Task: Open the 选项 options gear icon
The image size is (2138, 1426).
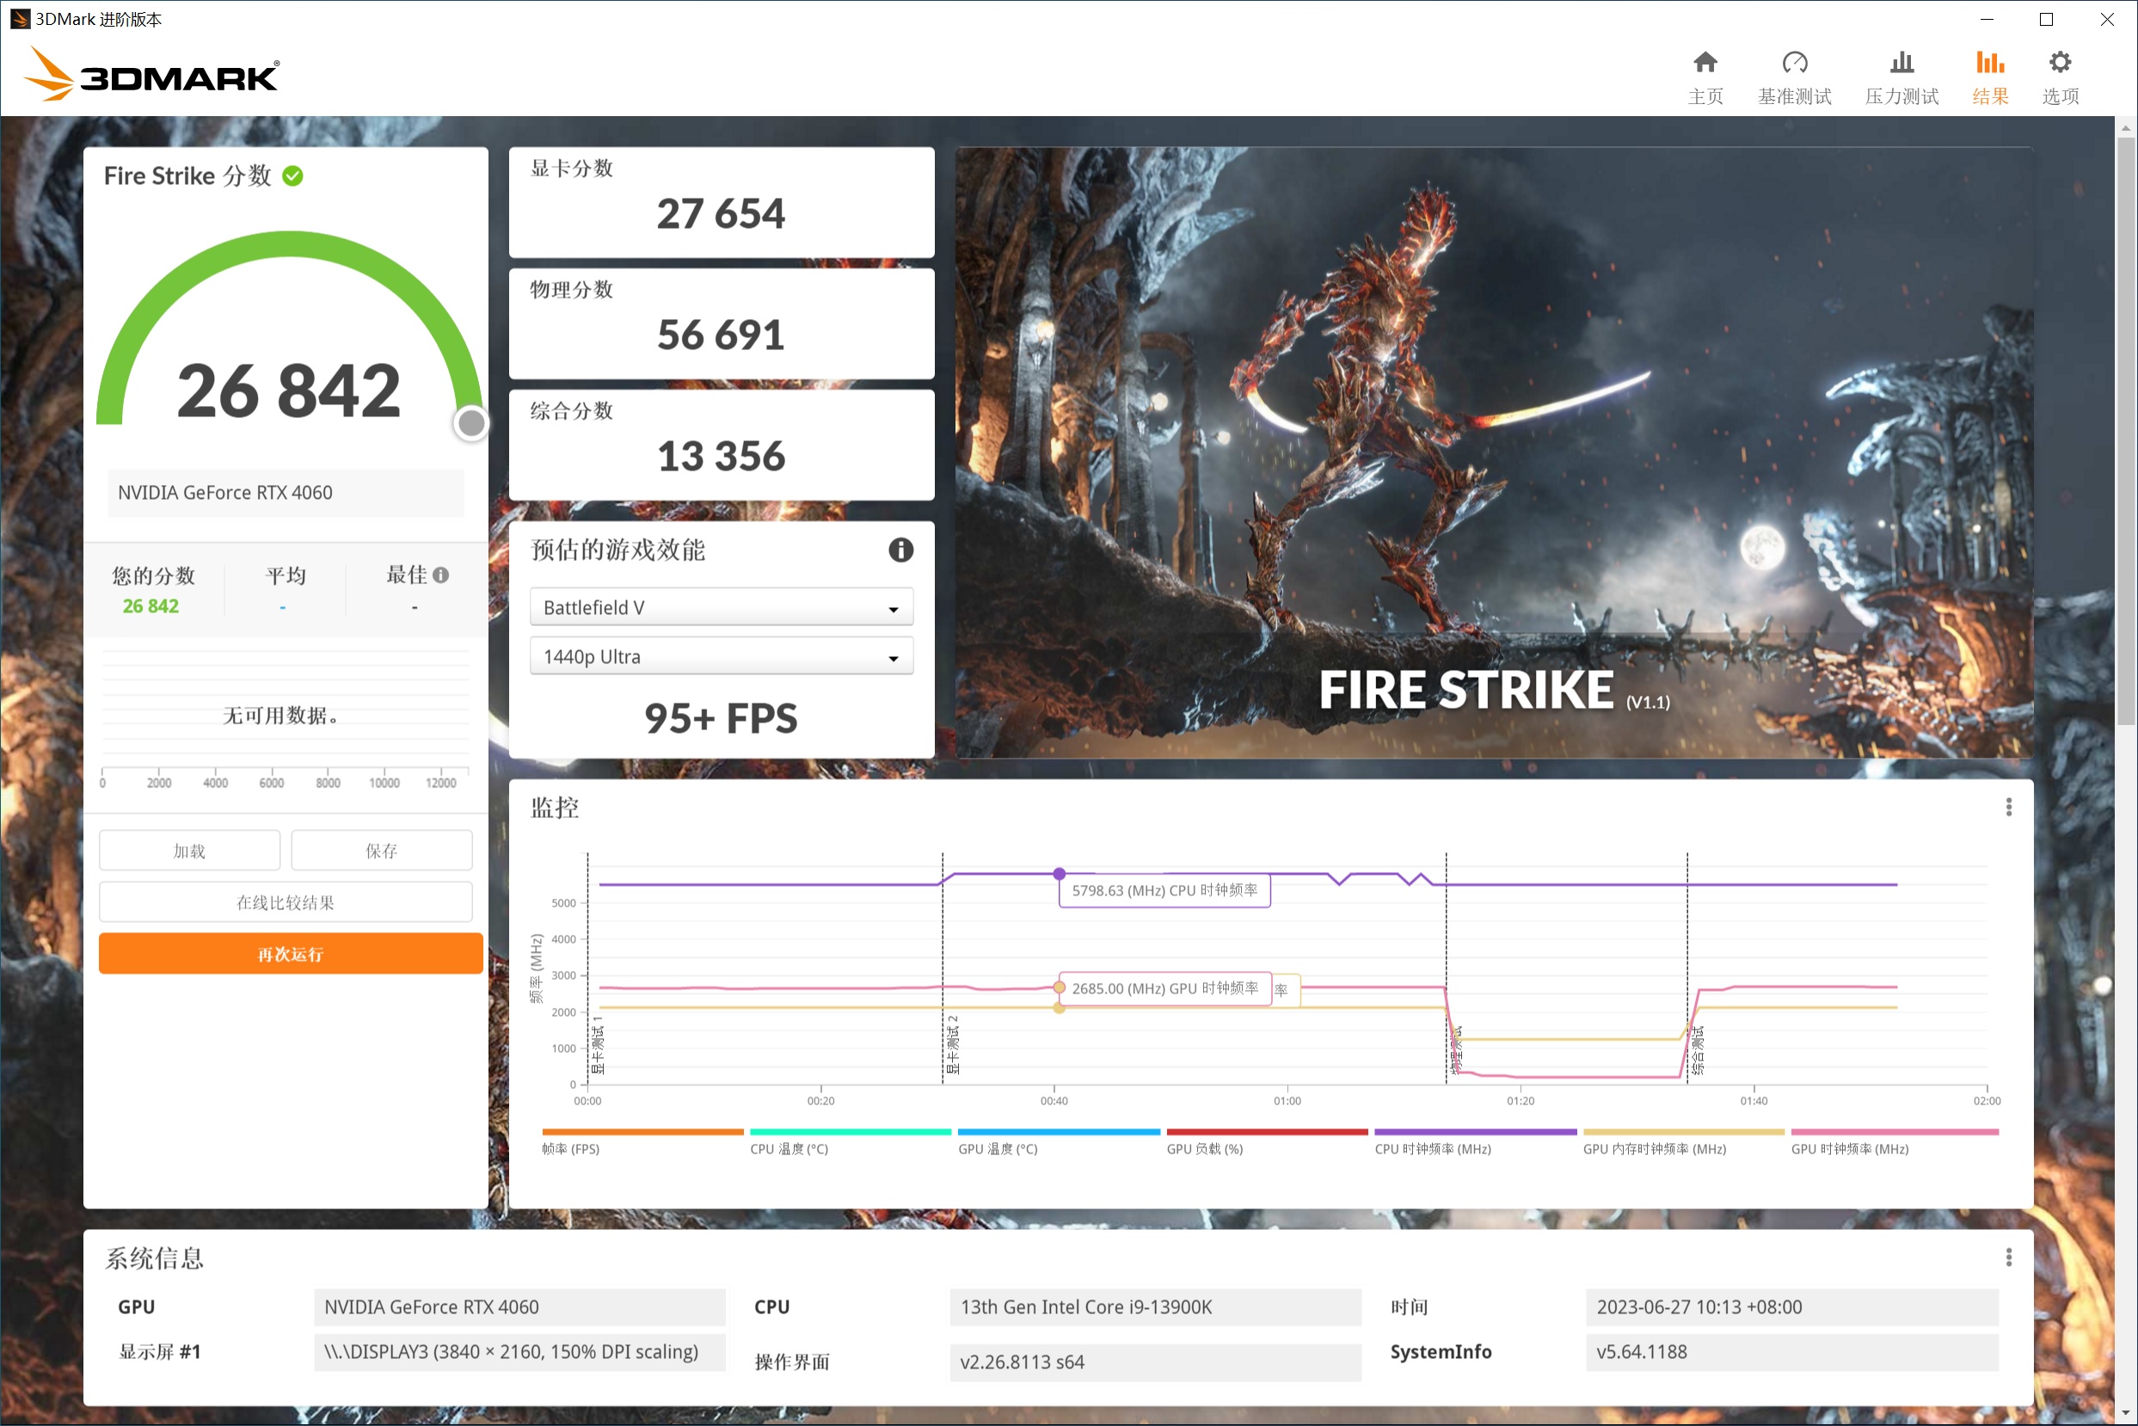Action: pos(2060,63)
